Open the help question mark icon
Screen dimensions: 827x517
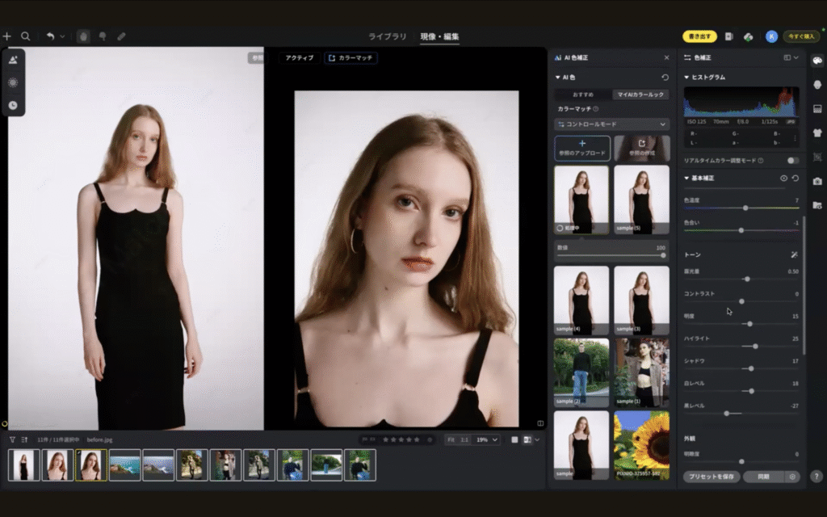tap(816, 477)
